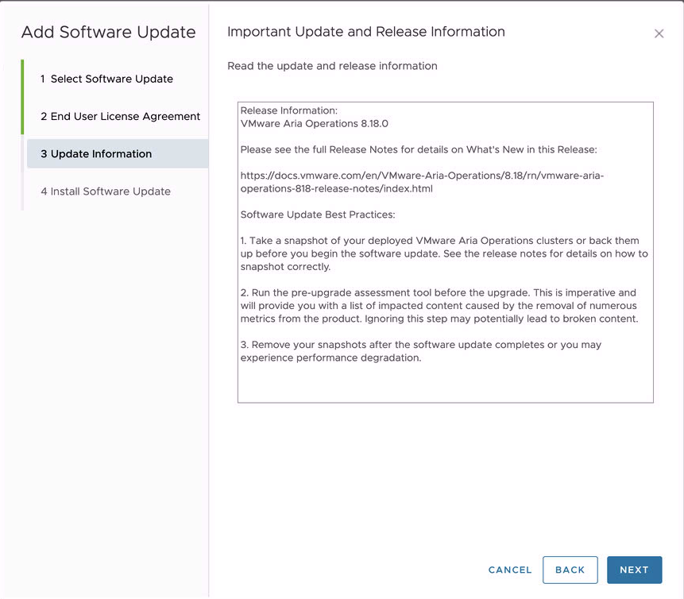Click the Add Software Update title
This screenshot has width=684, height=599.
(108, 32)
